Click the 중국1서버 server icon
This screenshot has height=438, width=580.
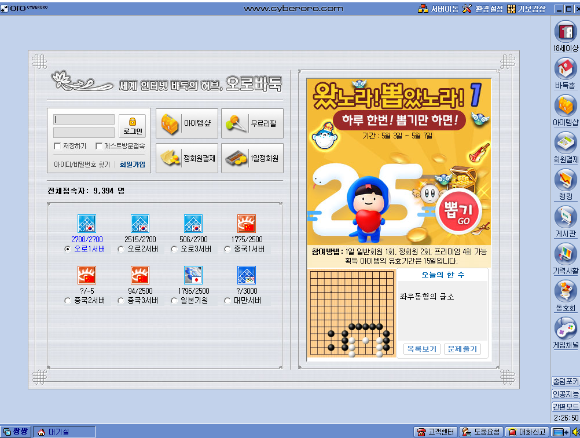click(247, 224)
